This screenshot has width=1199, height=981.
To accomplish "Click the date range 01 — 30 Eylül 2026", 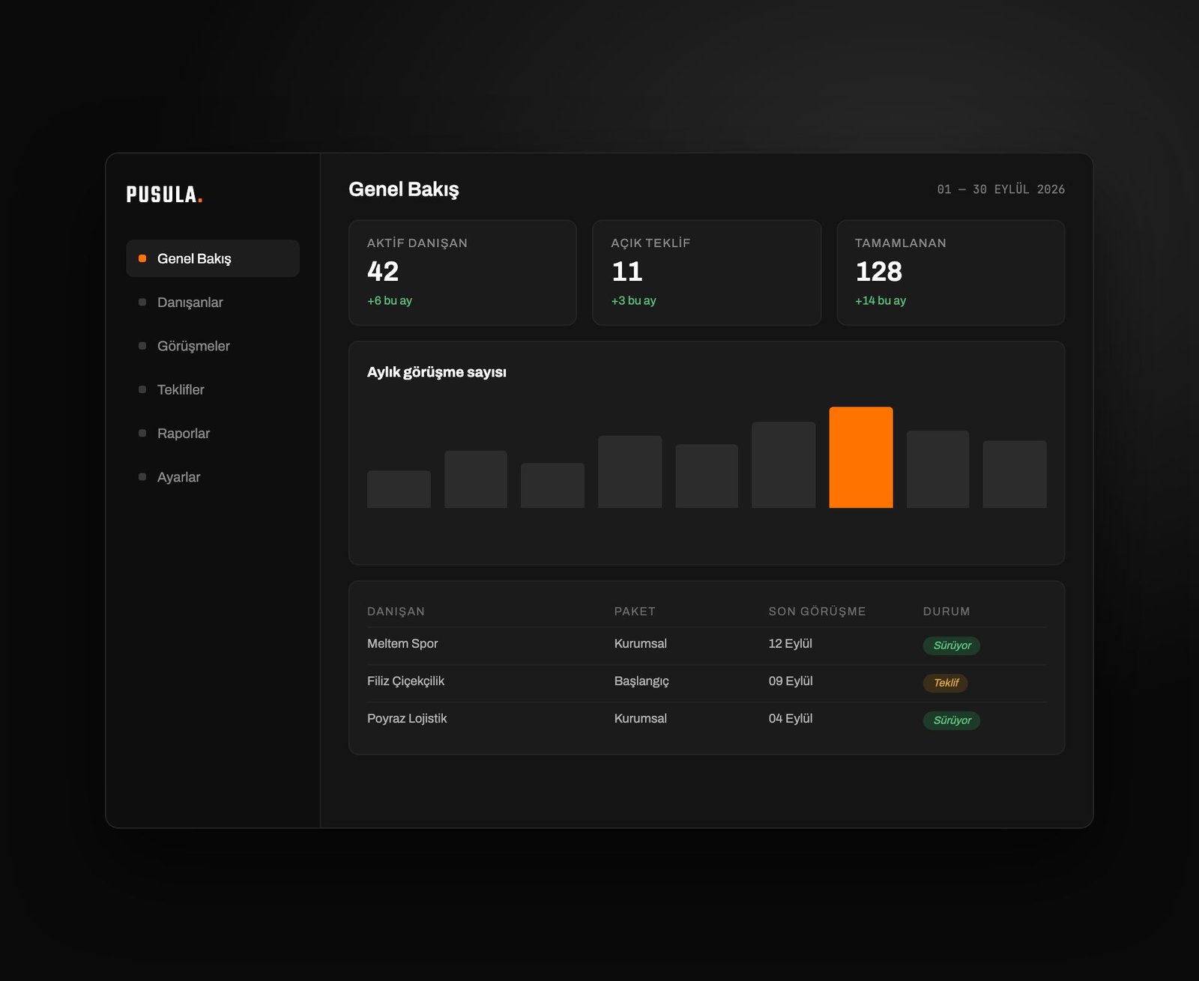I will click(x=1000, y=189).
